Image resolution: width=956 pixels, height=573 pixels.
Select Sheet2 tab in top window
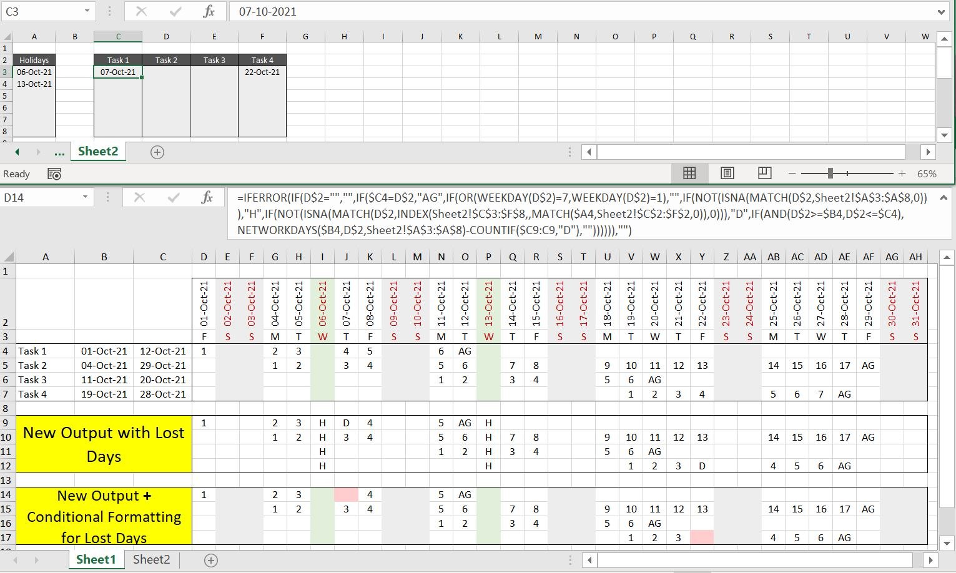tap(98, 151)
